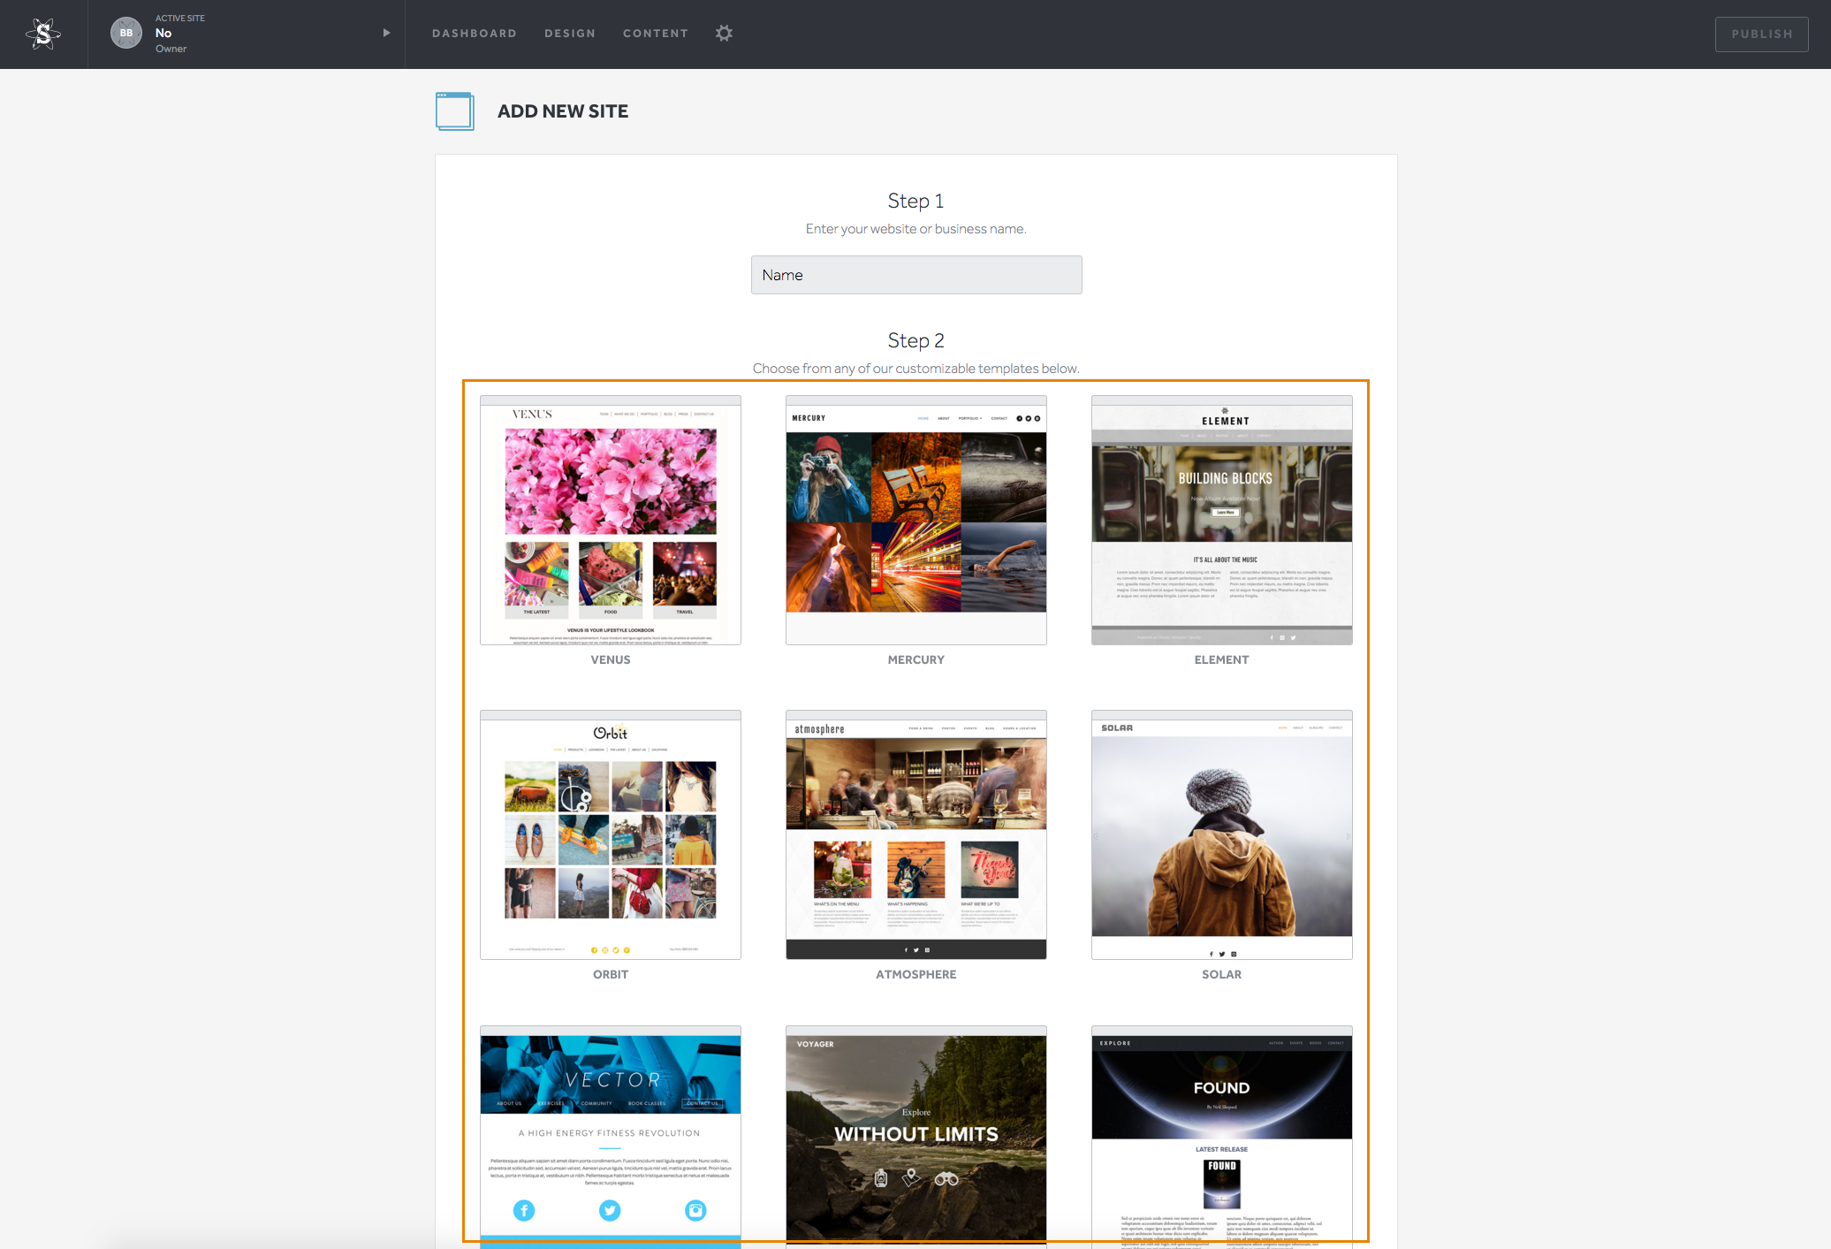Select the Solar template thumbnail

1222,835
